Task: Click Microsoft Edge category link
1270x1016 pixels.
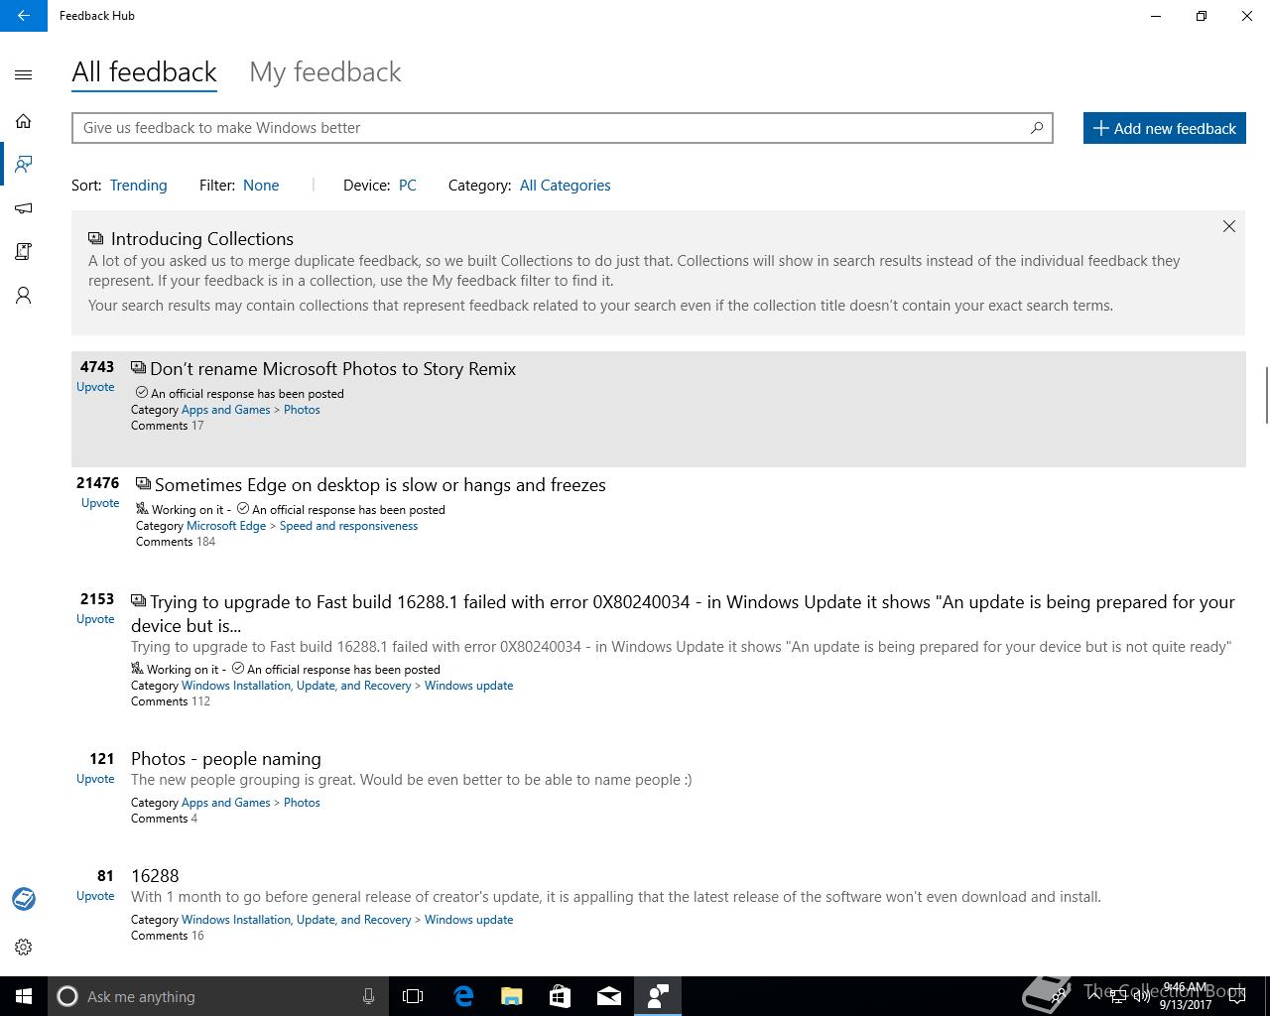Action: (x=226, y=526)
